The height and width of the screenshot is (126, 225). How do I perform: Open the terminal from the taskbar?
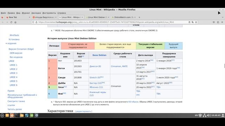tap(17, 115)
